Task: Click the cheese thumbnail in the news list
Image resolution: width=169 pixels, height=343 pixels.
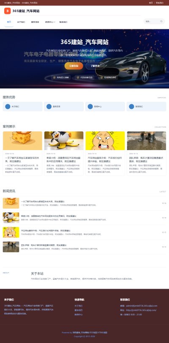Action: [11, 203]
